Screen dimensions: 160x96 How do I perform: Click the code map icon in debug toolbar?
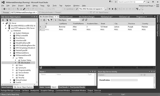tap(137, 9)
